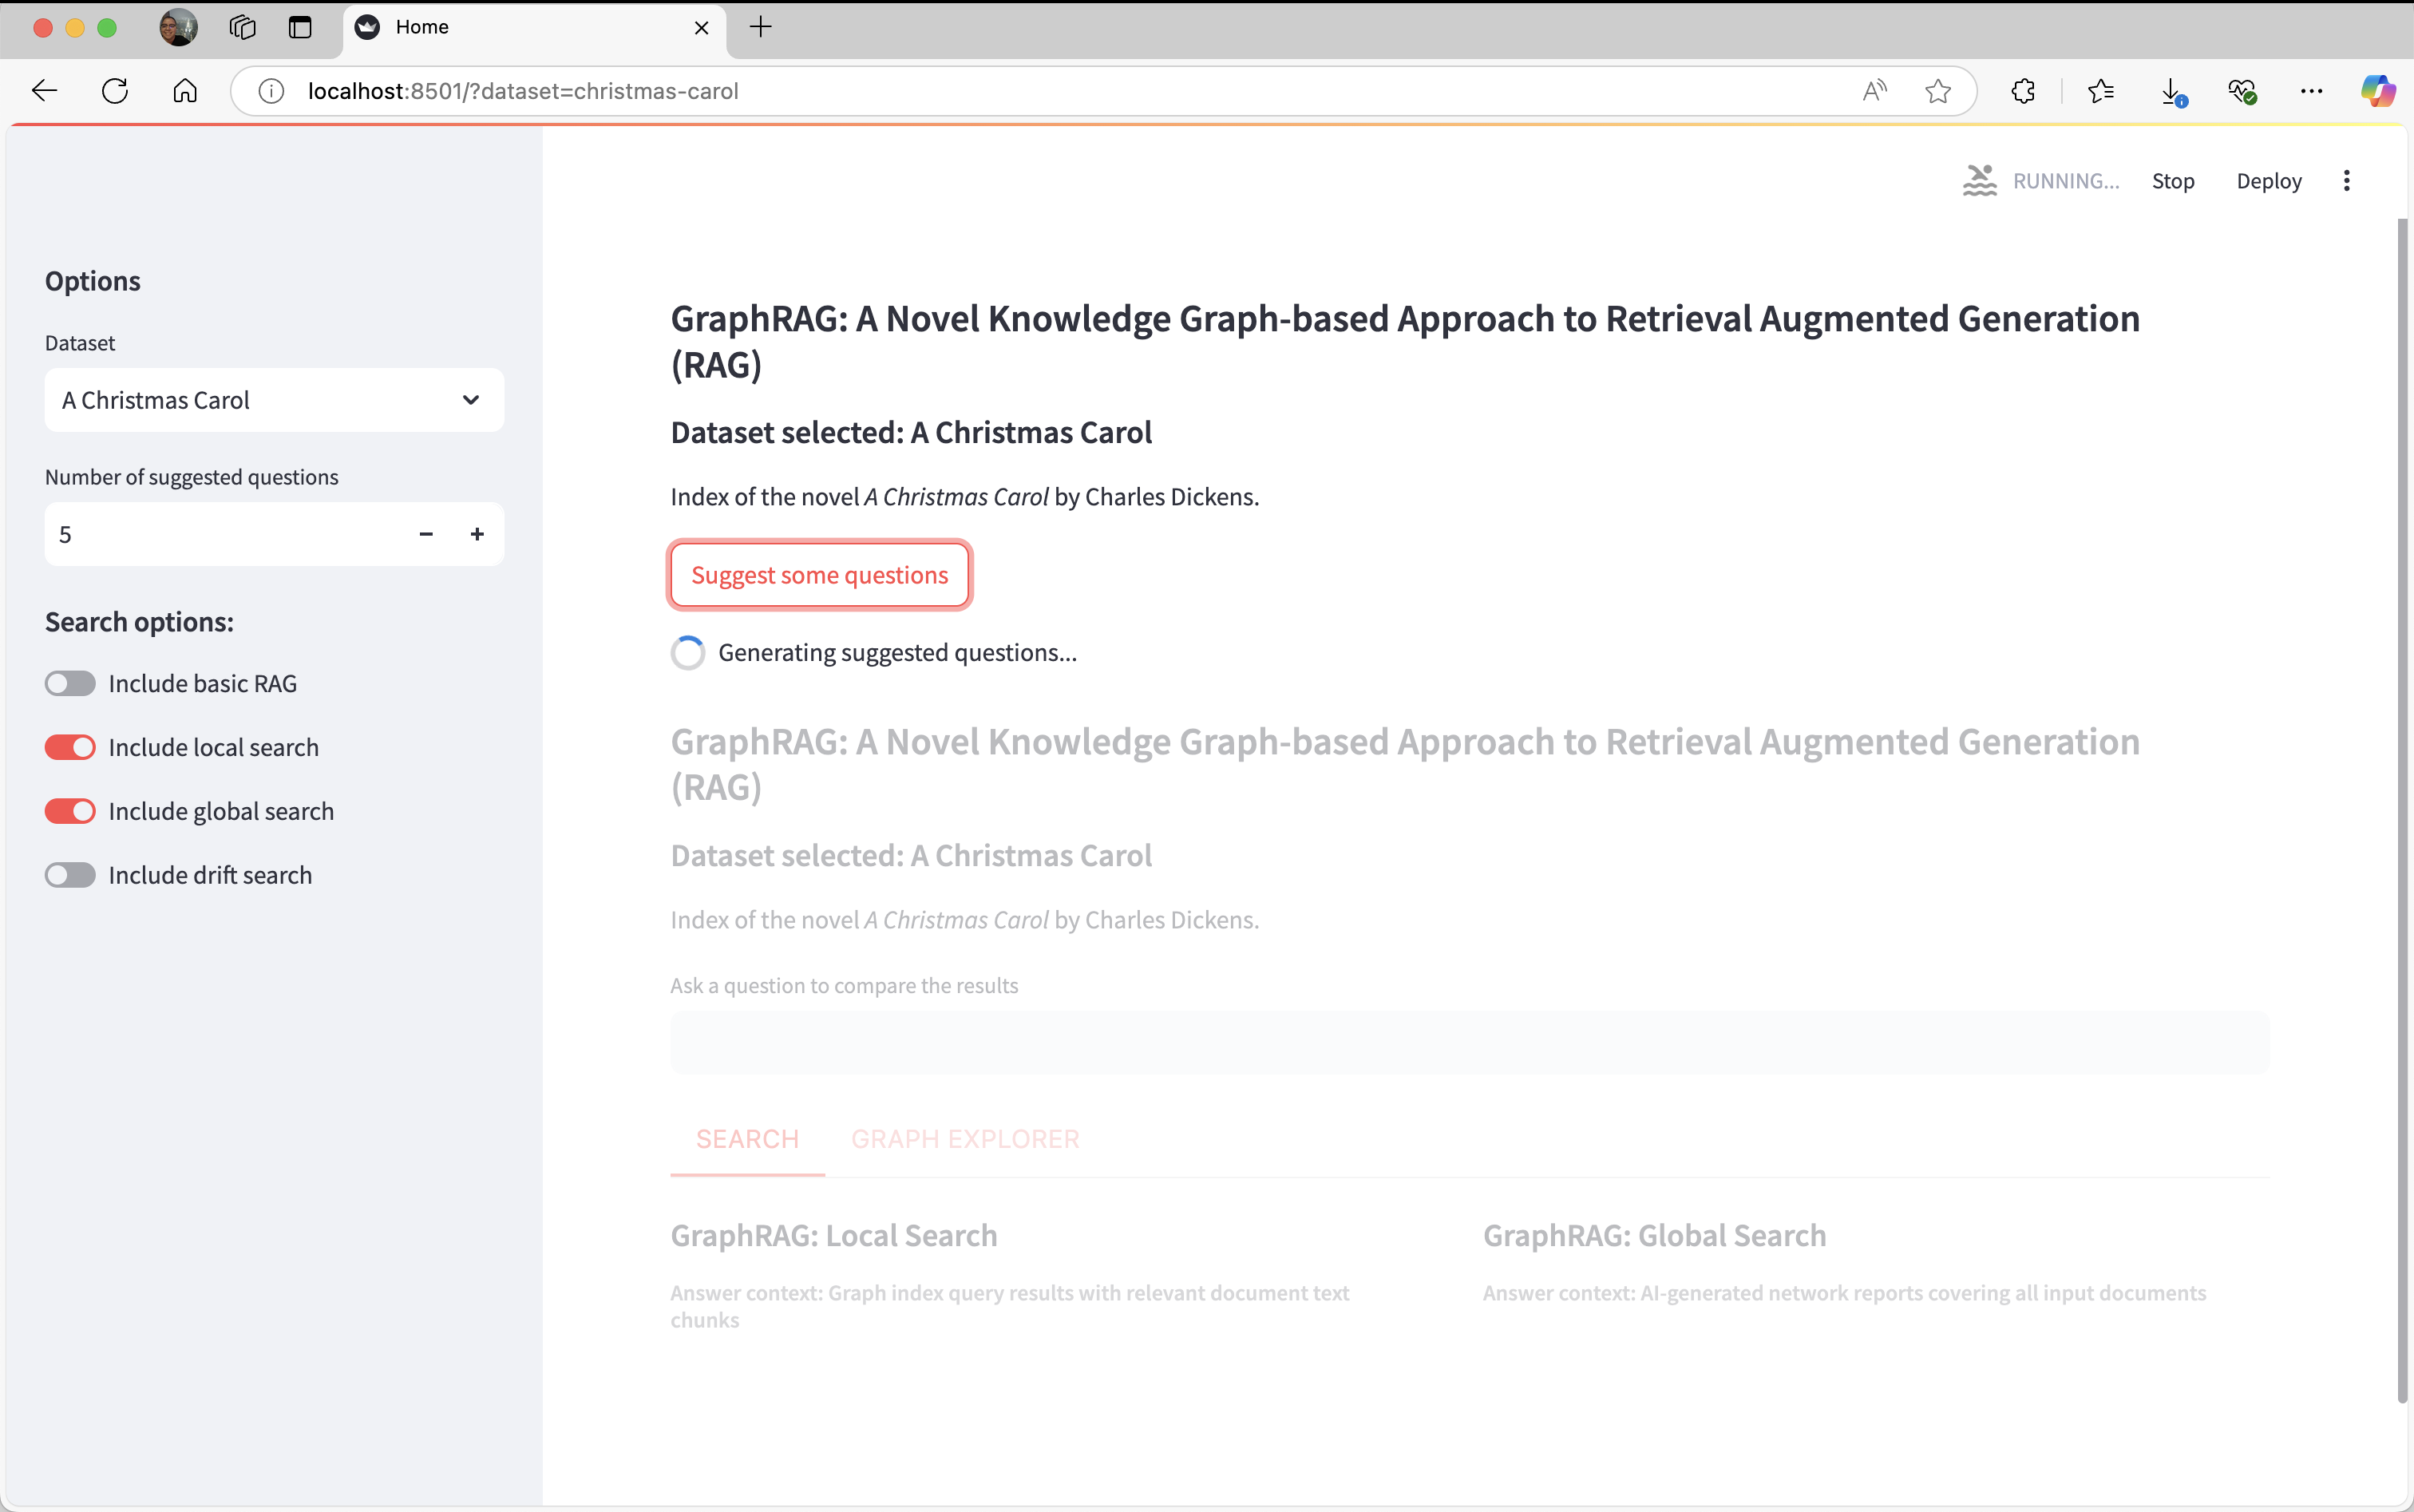Click the Read Aloud icon

[x=1875, y=91]
